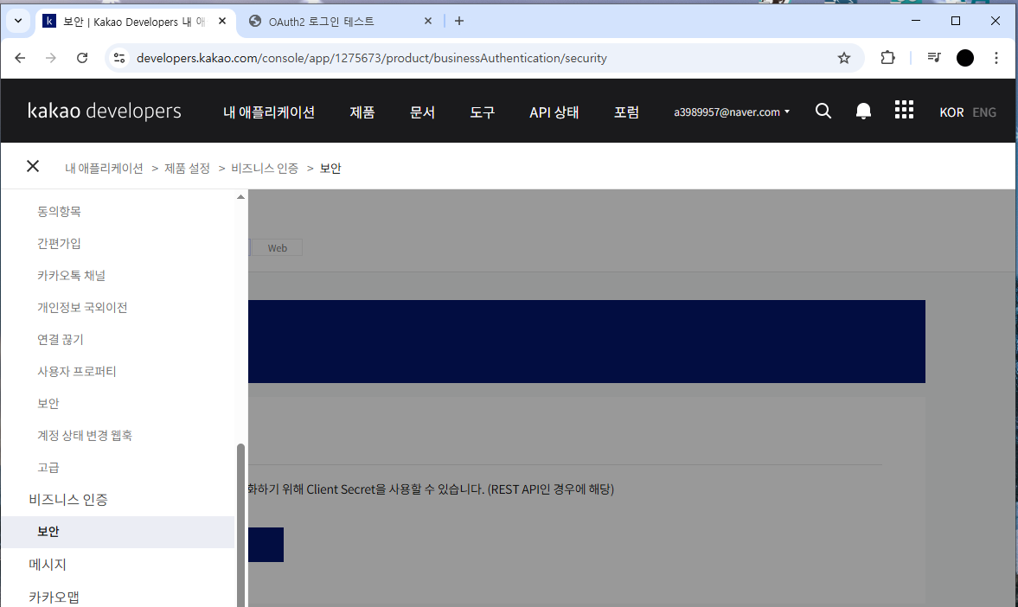Select 계정 상태 변경 웹훅 in sidebar

click(x=85, y=435)
